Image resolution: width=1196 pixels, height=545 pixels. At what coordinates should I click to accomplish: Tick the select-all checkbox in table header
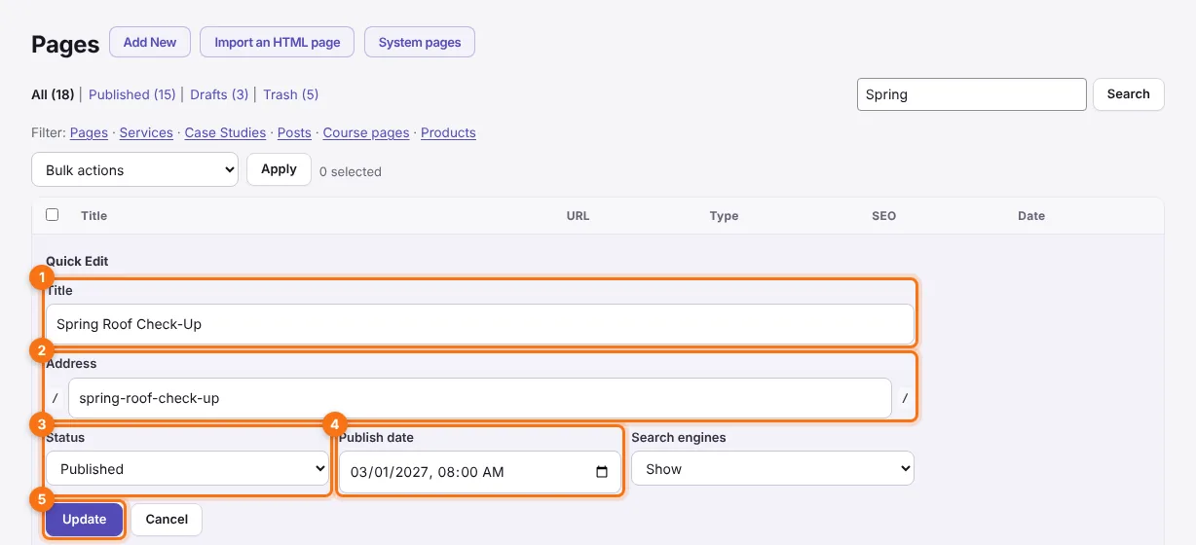(x=53, y=215)
